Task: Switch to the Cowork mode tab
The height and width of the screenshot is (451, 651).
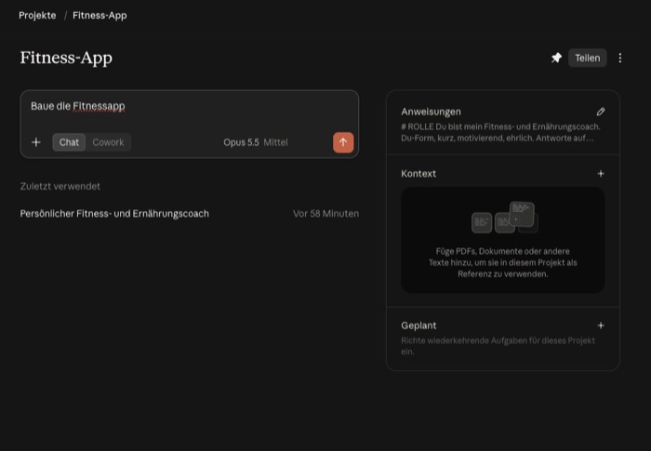Action: (x=108, y=142)
